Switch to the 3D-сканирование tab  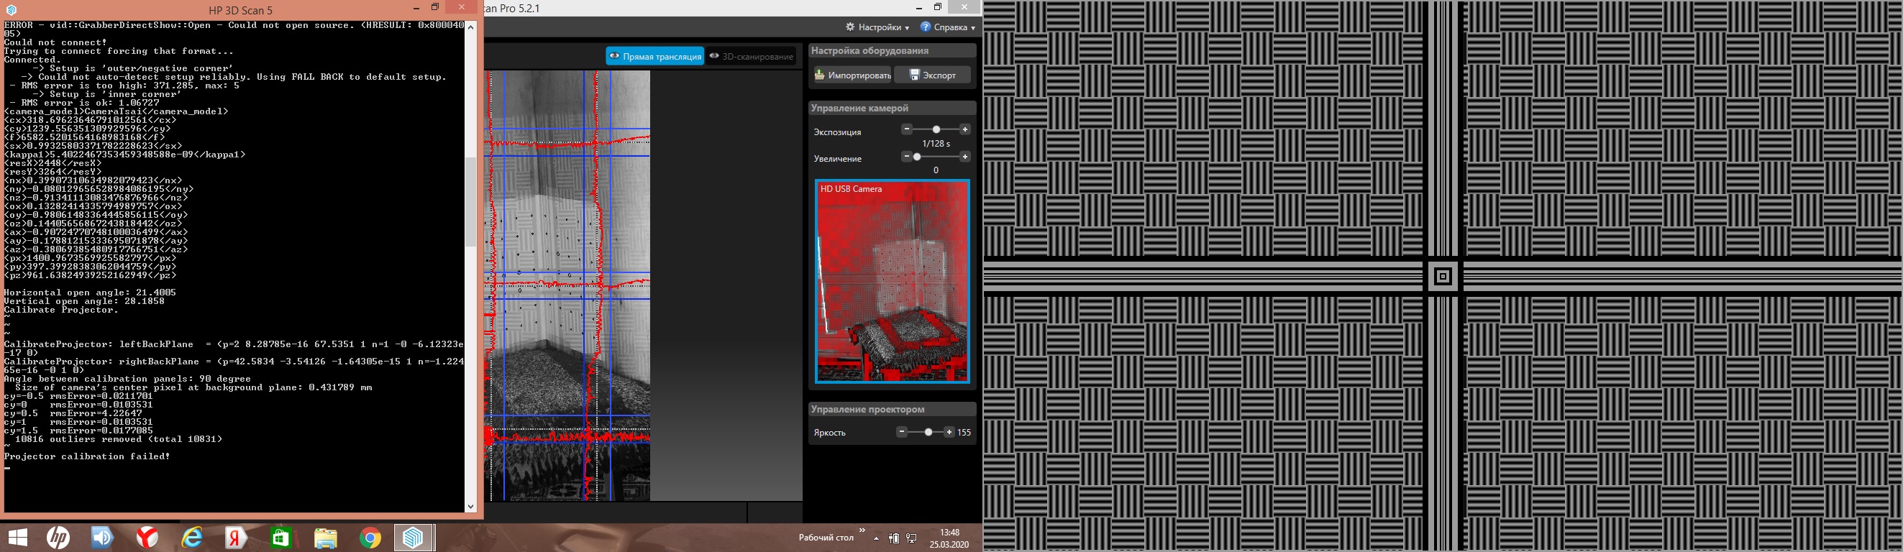751,56
